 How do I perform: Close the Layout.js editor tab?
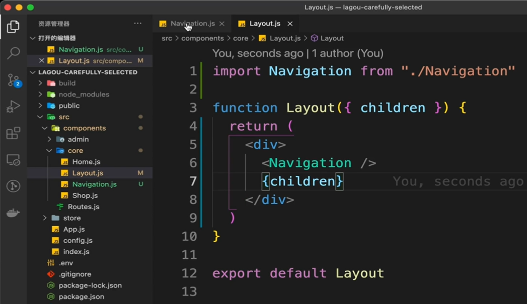click(290, 24)
